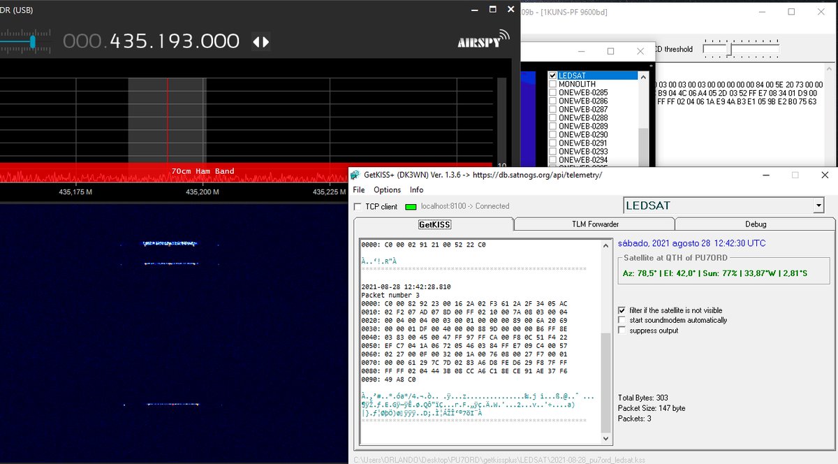Tick the ONEWEB-0289 checkbox
The height and width of the screenshot is (464, 838).
(553, 126)
